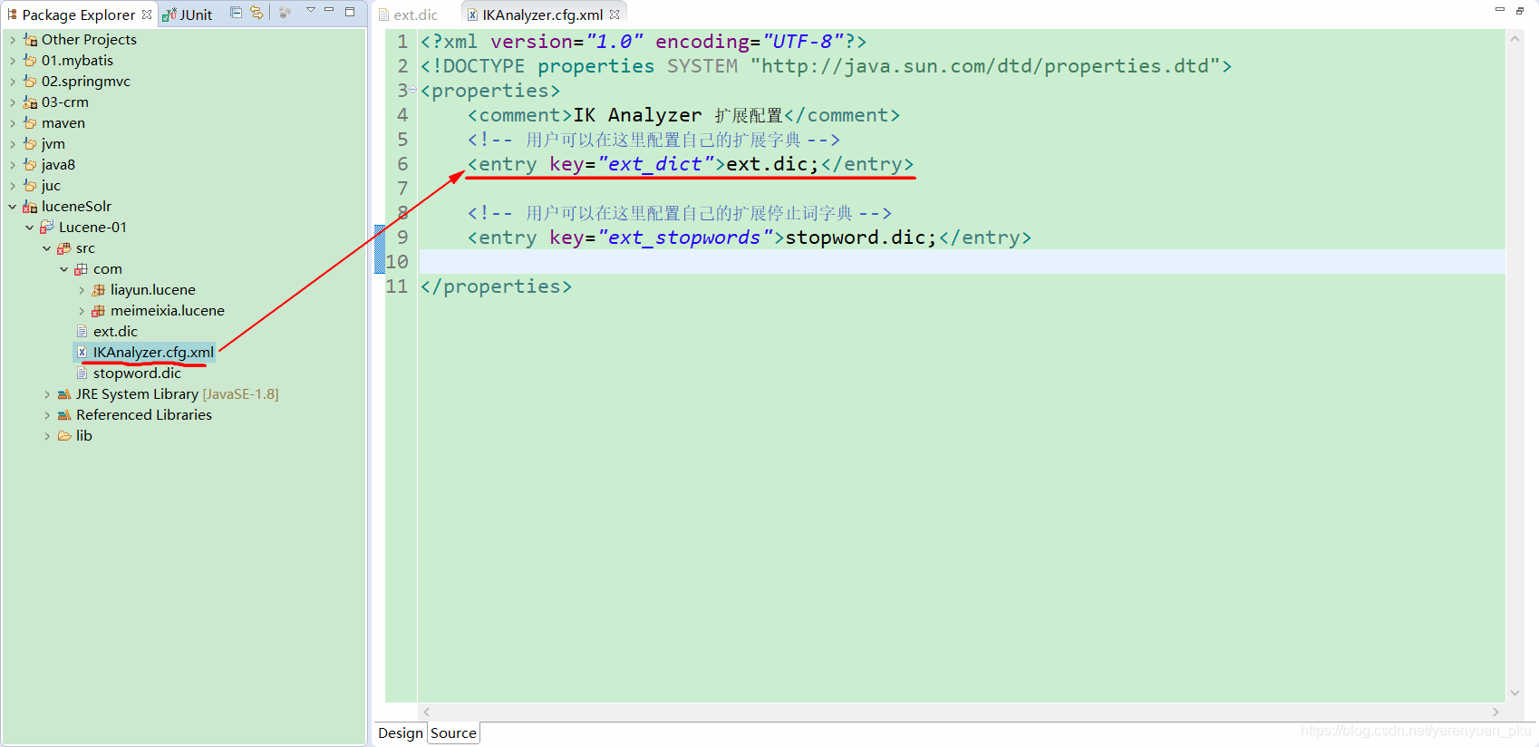The height and width of the screenshot is (747, 1539).
Task: Expand the lib folder
Action: pos(47,436)
